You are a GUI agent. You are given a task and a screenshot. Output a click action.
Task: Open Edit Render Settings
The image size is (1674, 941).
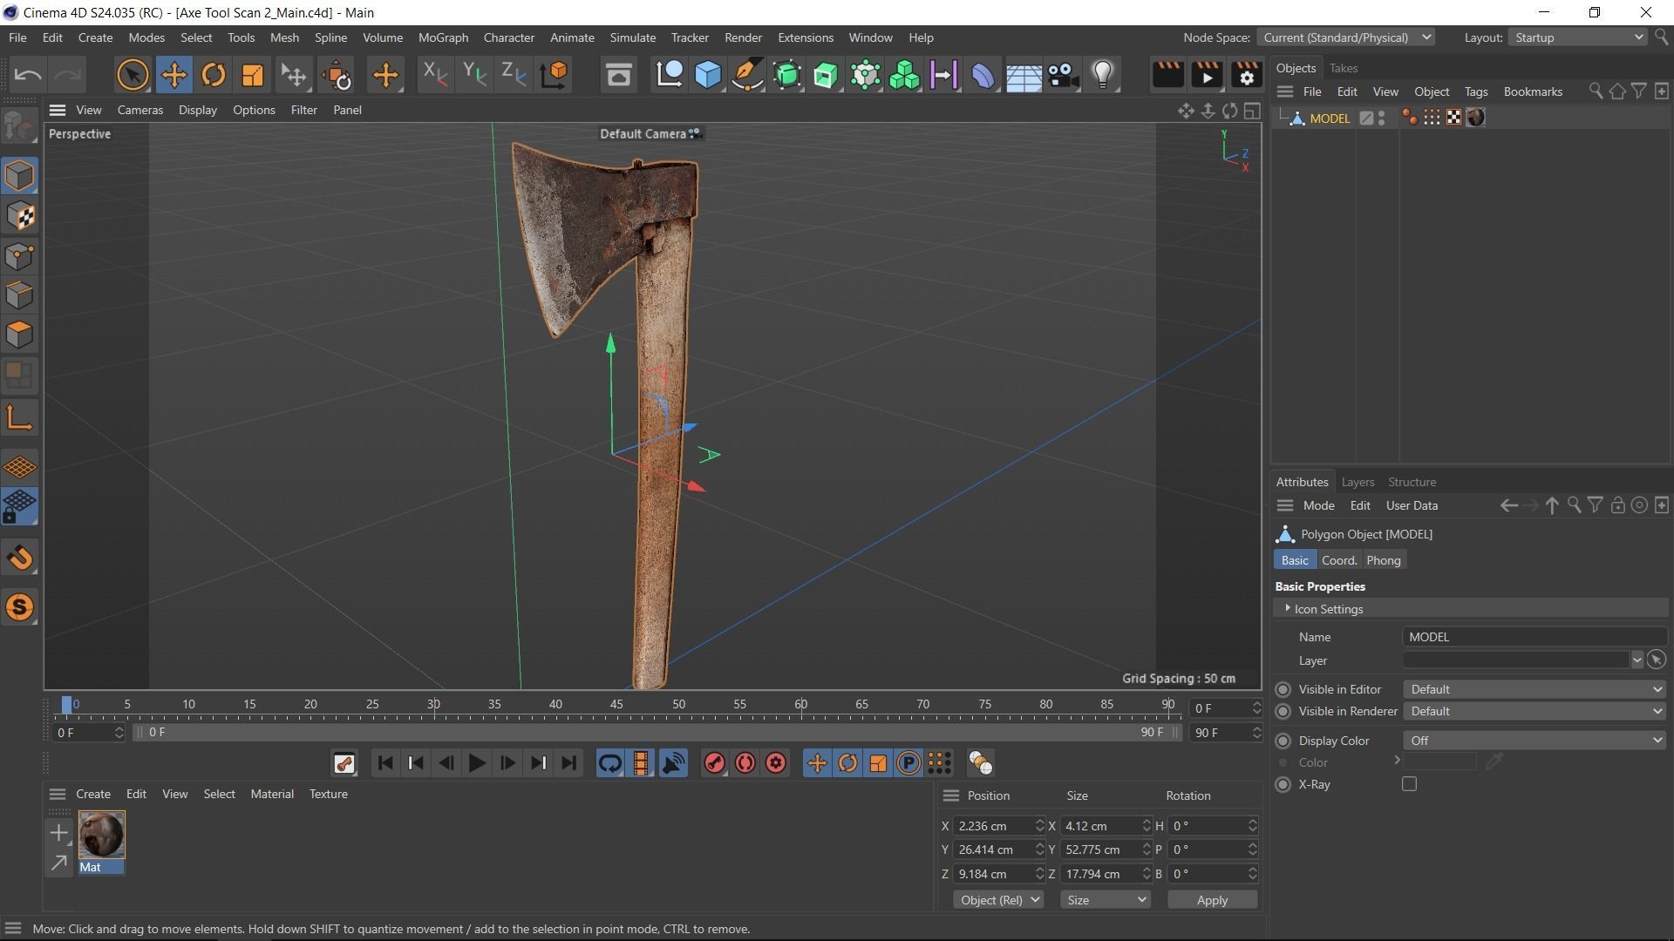1247,75
